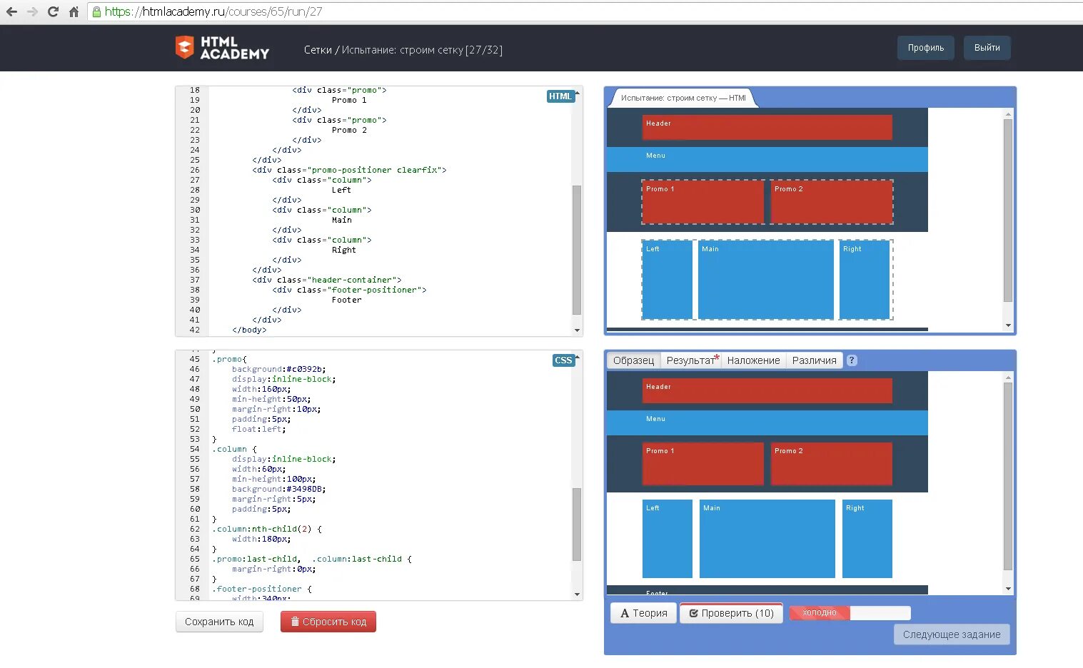Click the HTML editor scrollbar thumb
Image resolution: width=1083 pixels, height=668 pixels.
tap(577, 250)
